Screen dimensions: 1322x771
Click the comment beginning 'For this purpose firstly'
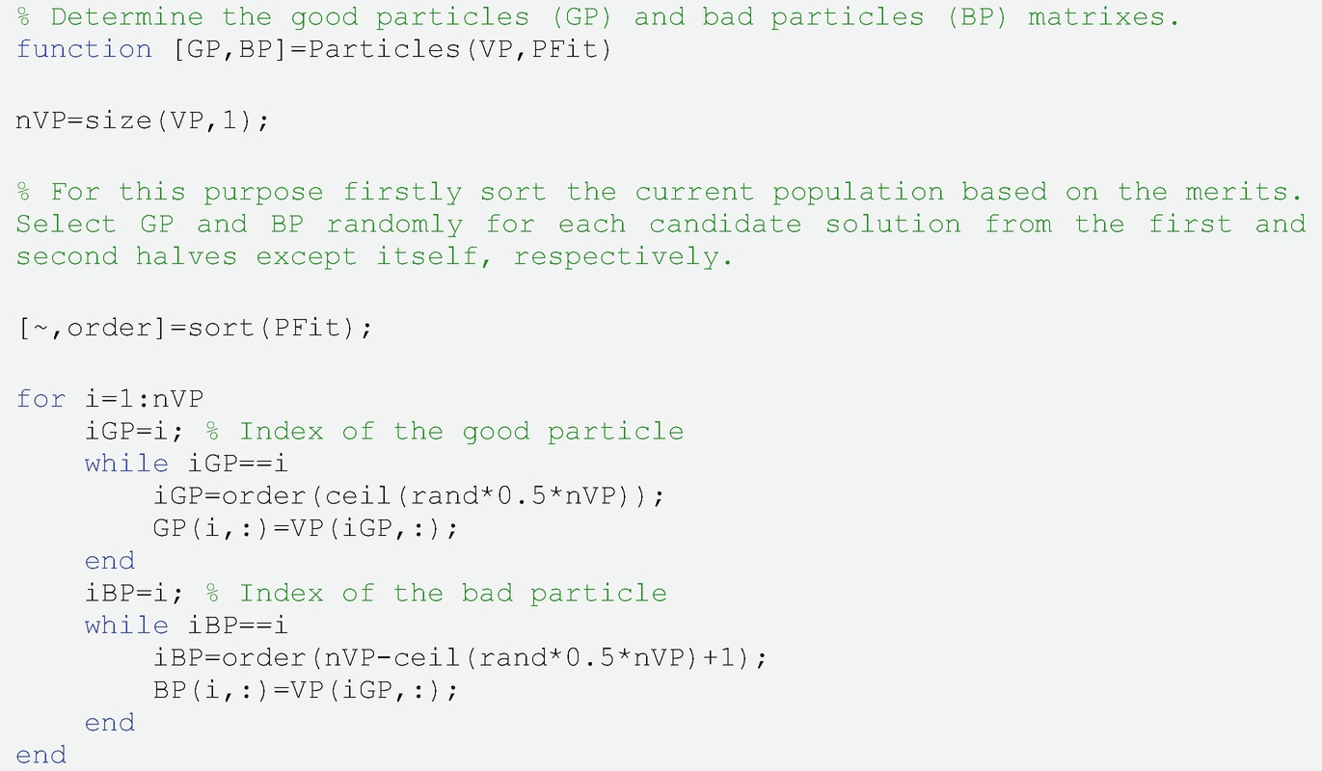(x=661, y=192)
